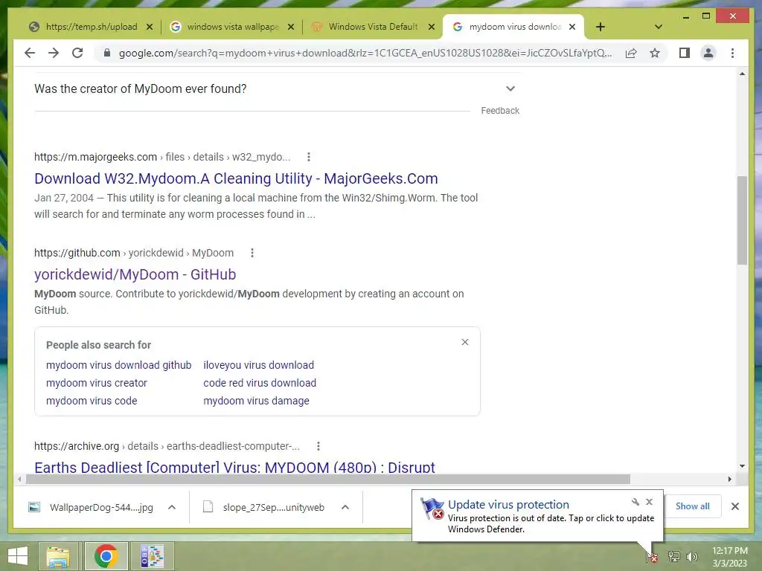Open more options for MajorGeeks result

click(308, 157)
